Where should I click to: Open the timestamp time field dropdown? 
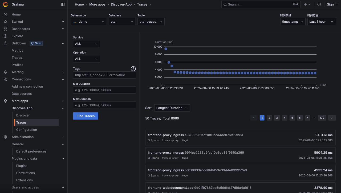pyautogui.click(x=293, y=22)
